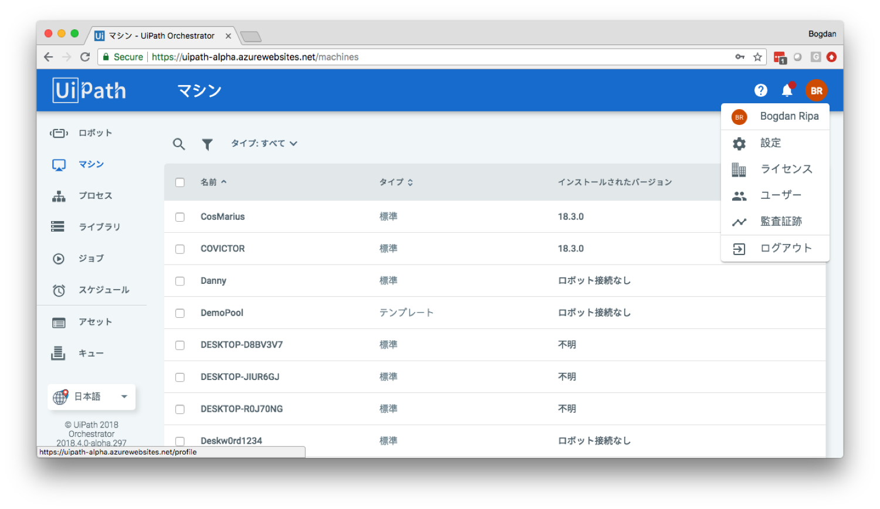Click the ユーザー people icon
This screenshot has width=880, height=509.
point(739,196)
